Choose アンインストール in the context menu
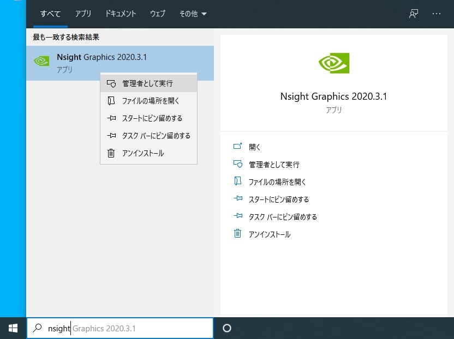The width and height of the screenshot is (454, 339). point(148,153)
